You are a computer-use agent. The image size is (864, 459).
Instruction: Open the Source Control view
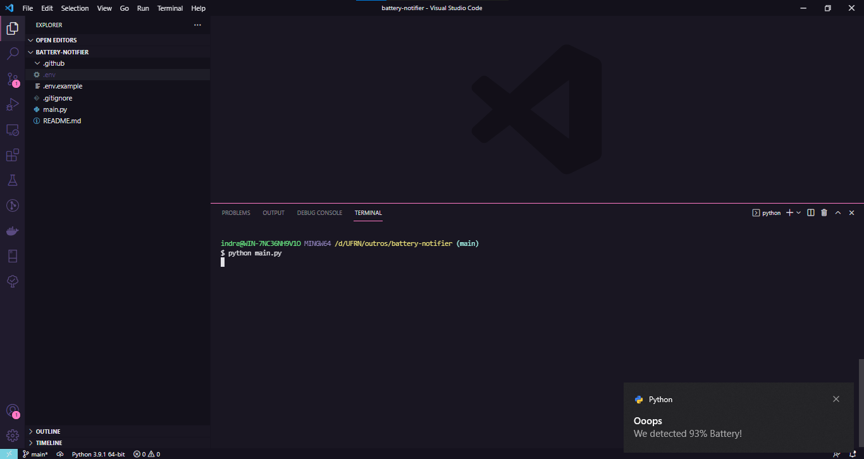tap(12, 79)
